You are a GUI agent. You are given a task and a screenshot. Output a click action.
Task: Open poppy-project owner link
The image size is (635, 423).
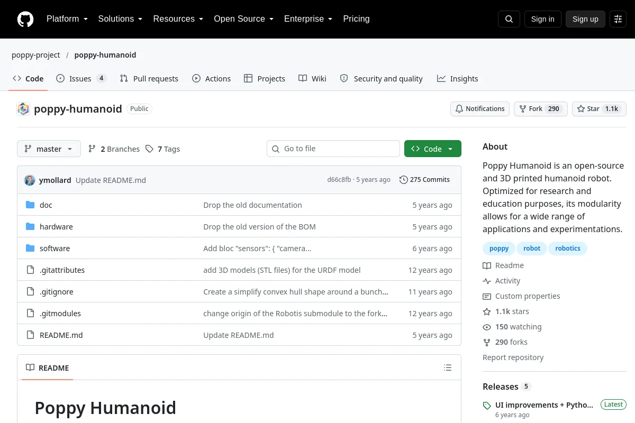pos(36,55)
